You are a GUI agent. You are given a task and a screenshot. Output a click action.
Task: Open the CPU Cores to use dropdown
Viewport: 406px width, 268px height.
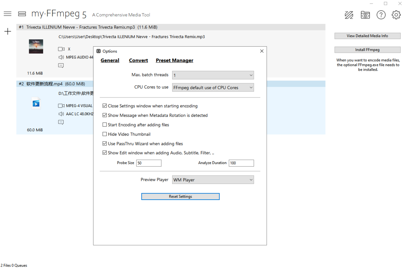point(213,88)
